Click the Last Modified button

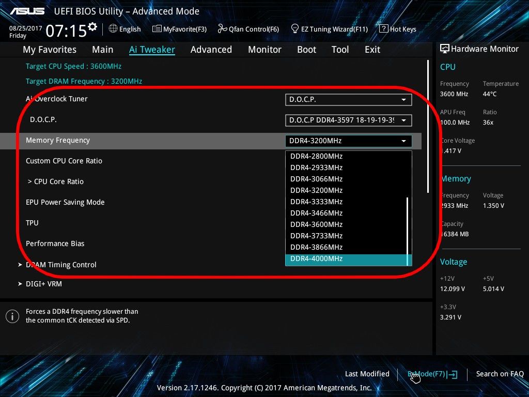pyautogui.click(x=367, y=374)
